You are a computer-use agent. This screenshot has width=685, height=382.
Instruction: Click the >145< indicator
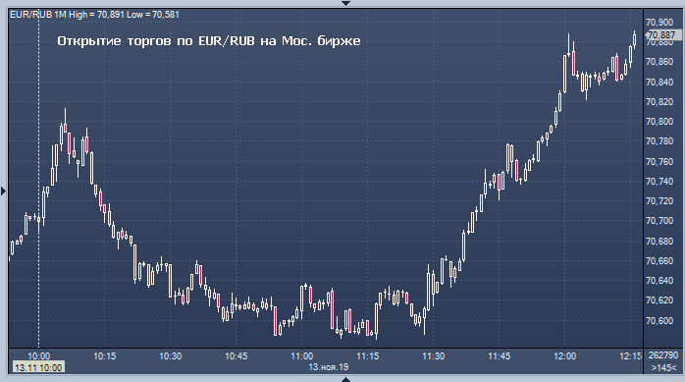coord(663,367)
